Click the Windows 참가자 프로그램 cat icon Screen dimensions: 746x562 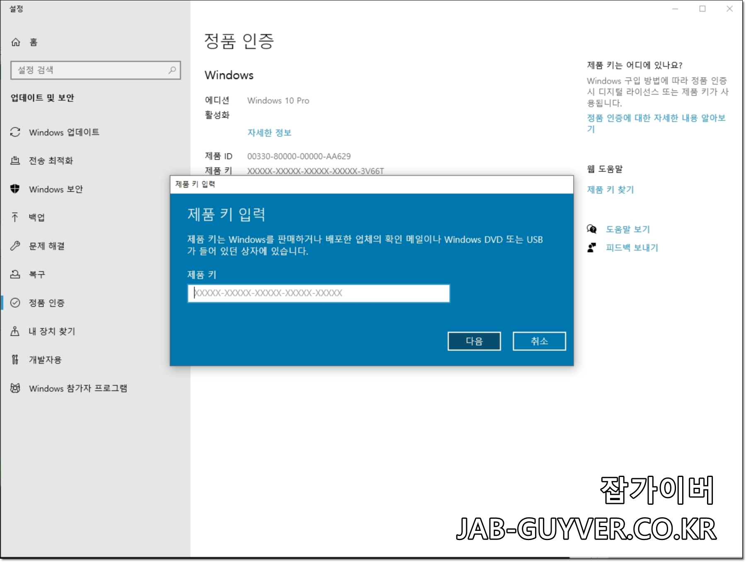coord(15,388)
